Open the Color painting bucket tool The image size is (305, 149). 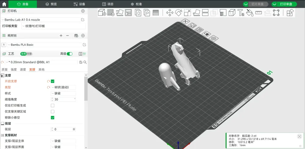(x=249, y=13)
